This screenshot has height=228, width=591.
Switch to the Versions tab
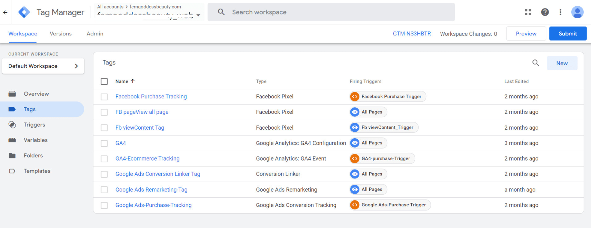(x=61, y=34)
